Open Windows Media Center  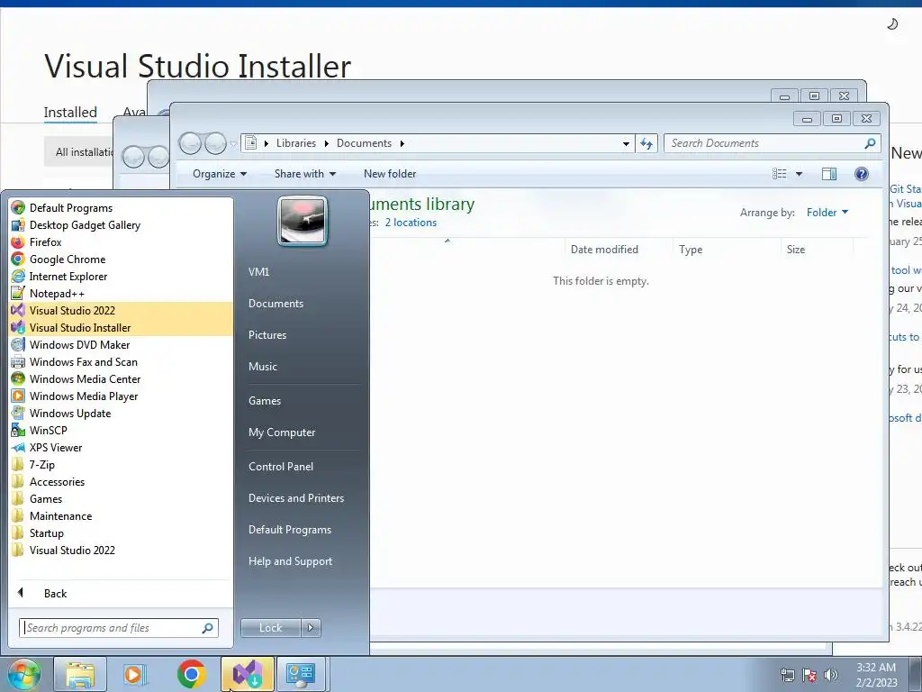point(121,378)
